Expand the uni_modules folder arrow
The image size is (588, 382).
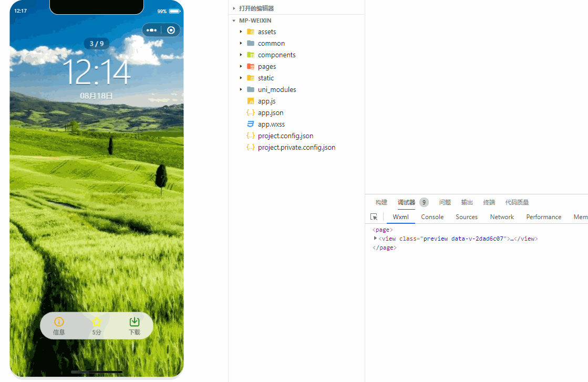pyautogui.click(x=241, y=90)
